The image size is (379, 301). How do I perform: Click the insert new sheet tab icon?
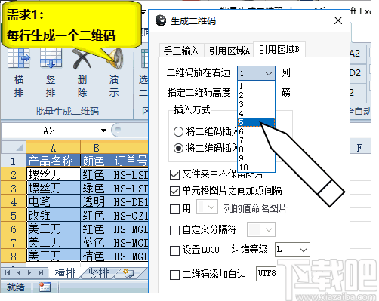click(x=128, y=273)
